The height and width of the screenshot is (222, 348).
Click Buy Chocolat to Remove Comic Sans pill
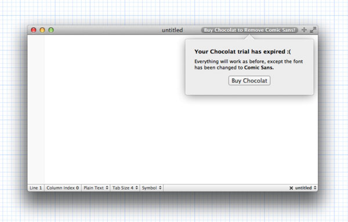[x=249, y=30]
